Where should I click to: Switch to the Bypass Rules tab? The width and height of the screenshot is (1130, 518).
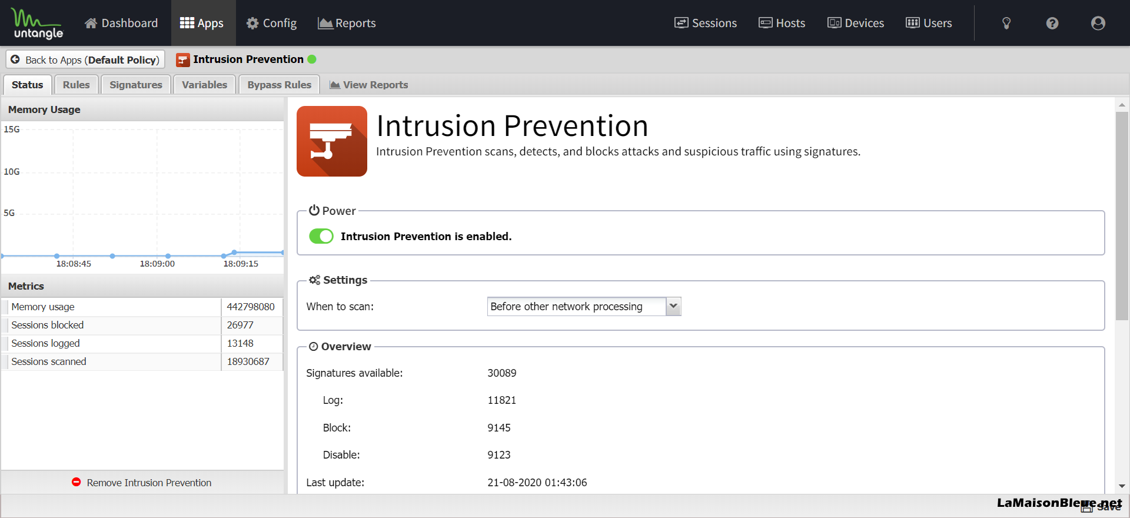tap(280, 85)
